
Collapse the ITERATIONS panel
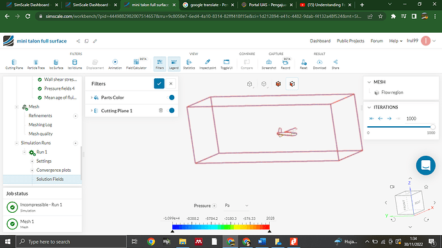pos(369,107)
